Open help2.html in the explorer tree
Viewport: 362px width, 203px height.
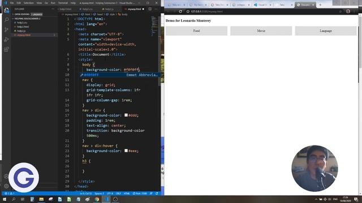pos(23,27)
